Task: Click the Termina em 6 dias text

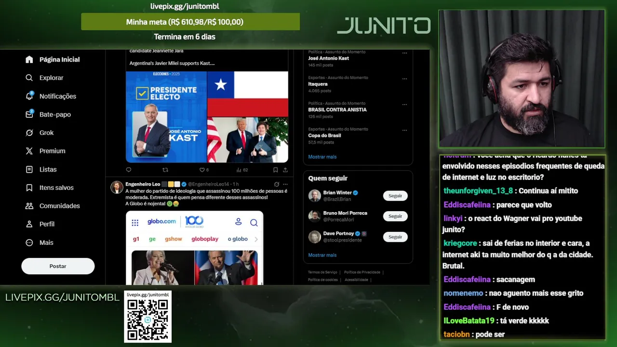Action: click(x=185, y=37)
